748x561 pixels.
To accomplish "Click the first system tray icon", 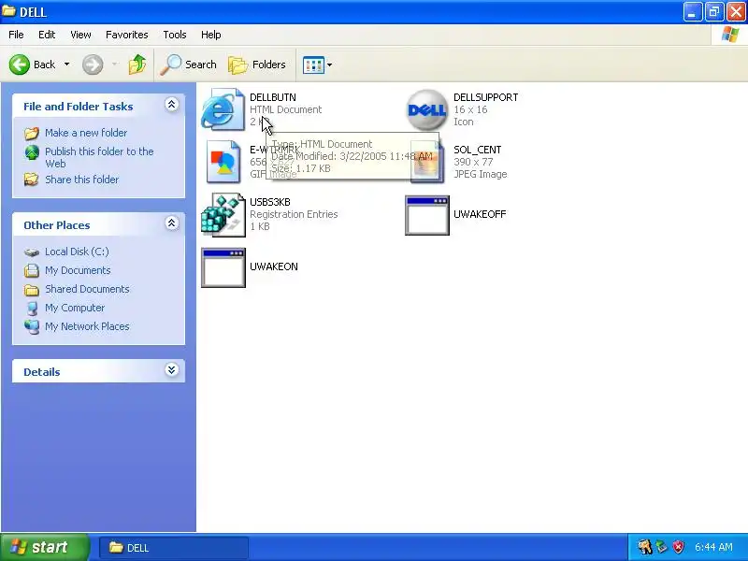I will coord(645,547).
